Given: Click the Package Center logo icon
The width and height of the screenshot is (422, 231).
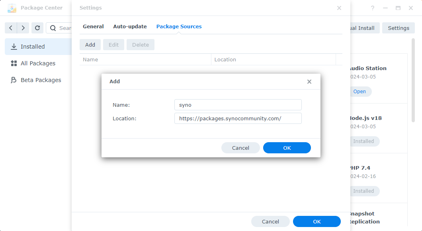Looking at the screenshot, I should tap(12, 8).
